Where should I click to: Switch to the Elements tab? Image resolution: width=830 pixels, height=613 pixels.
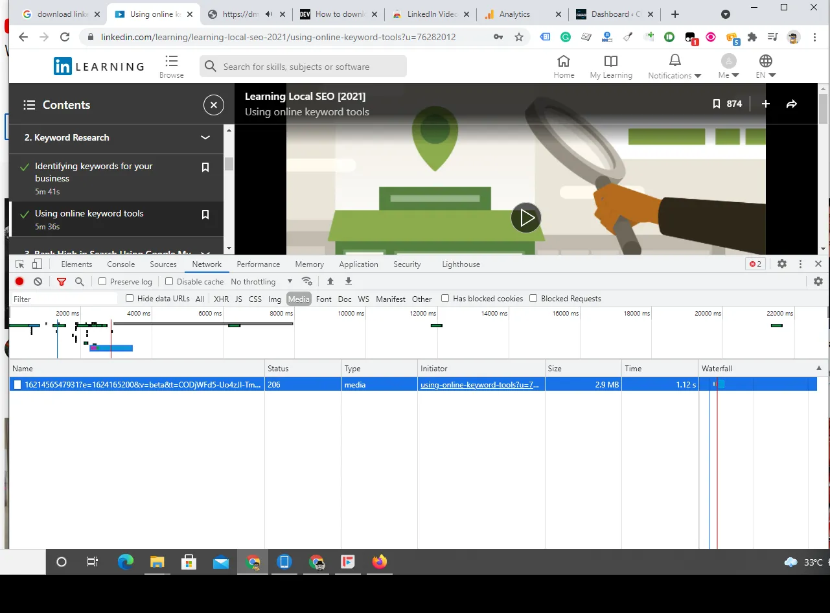click(x=76, y=264)
